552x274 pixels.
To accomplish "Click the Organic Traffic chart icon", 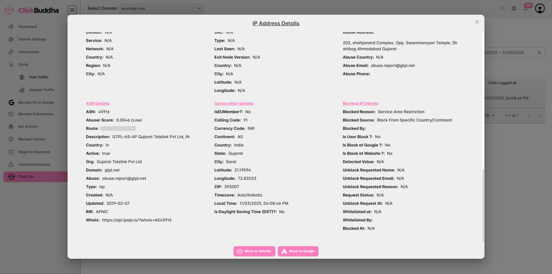I will tap(22, 90).
